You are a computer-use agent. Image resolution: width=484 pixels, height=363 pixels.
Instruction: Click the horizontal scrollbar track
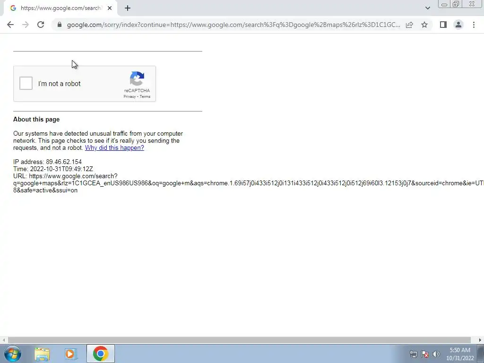coord(239,340)
